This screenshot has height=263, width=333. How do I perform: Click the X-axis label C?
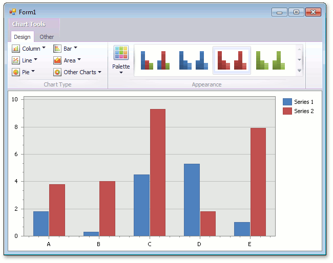click(x=150, y=244)
